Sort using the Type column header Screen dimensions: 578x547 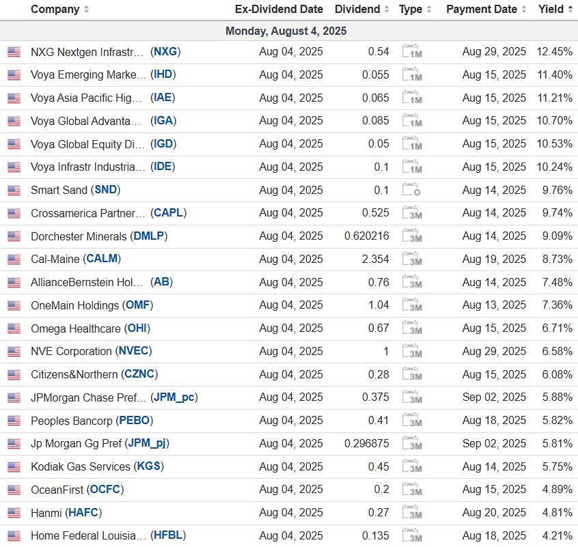pyautogui.click(x=415, y=10)
